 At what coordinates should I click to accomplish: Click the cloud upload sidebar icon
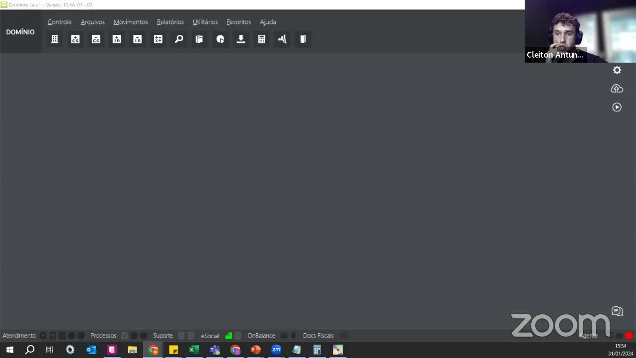(617, 89)
